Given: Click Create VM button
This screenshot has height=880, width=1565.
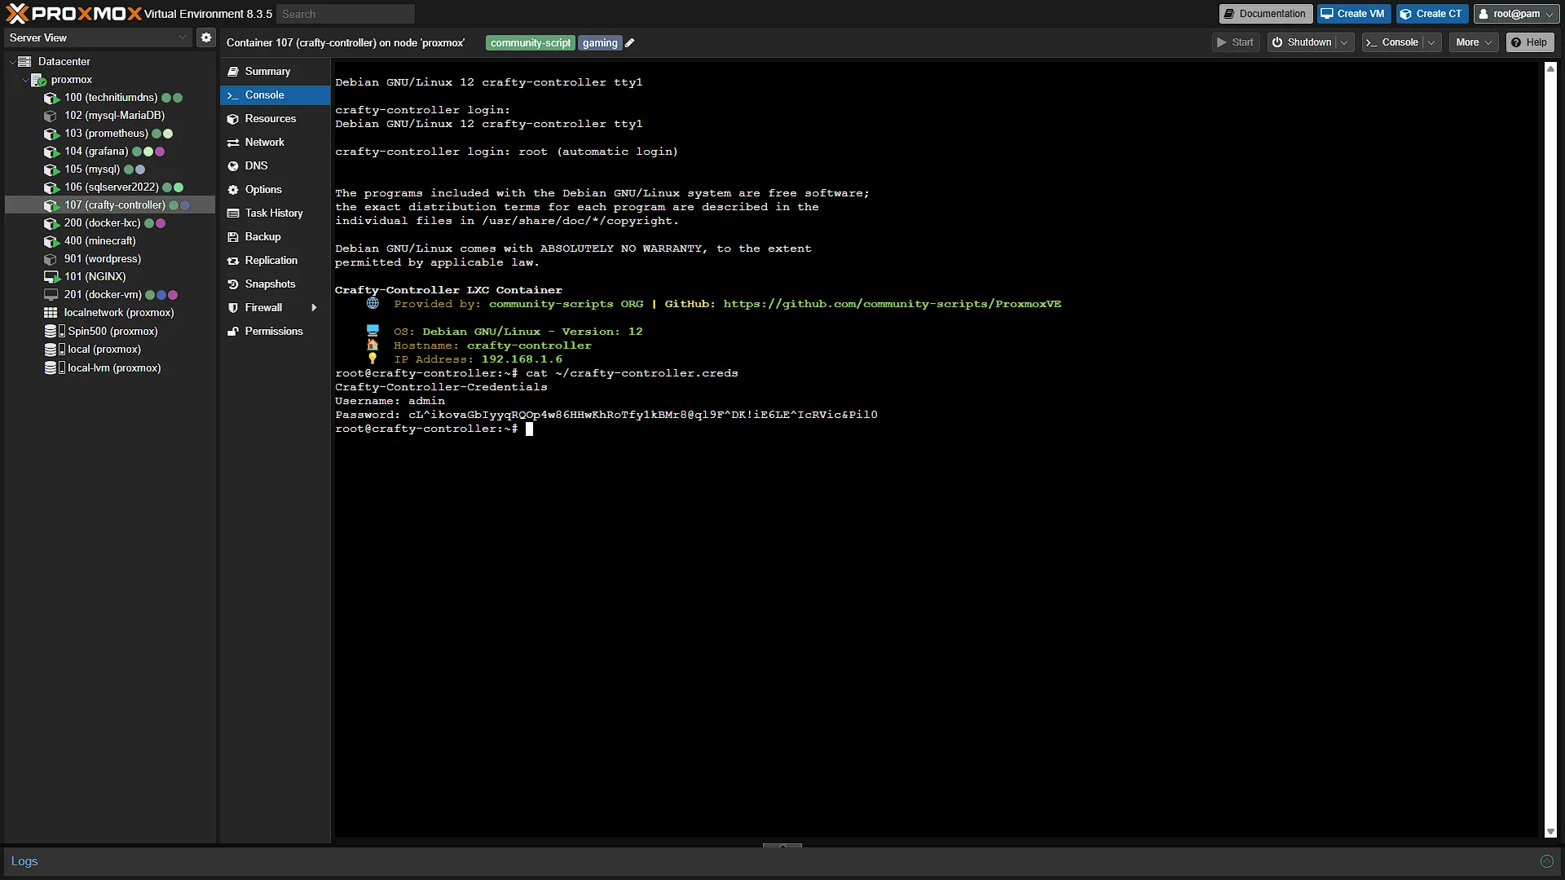Looking at the screenshot, I should (x=1353, y=14).
